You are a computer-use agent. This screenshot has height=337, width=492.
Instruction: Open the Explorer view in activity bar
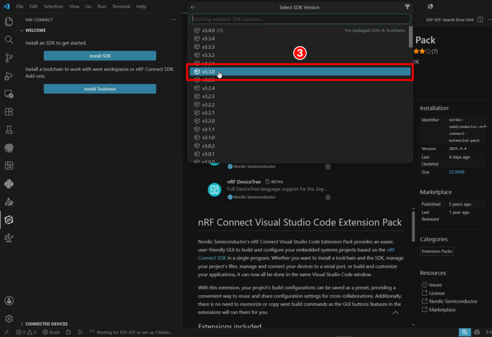[x=9, y=22]
